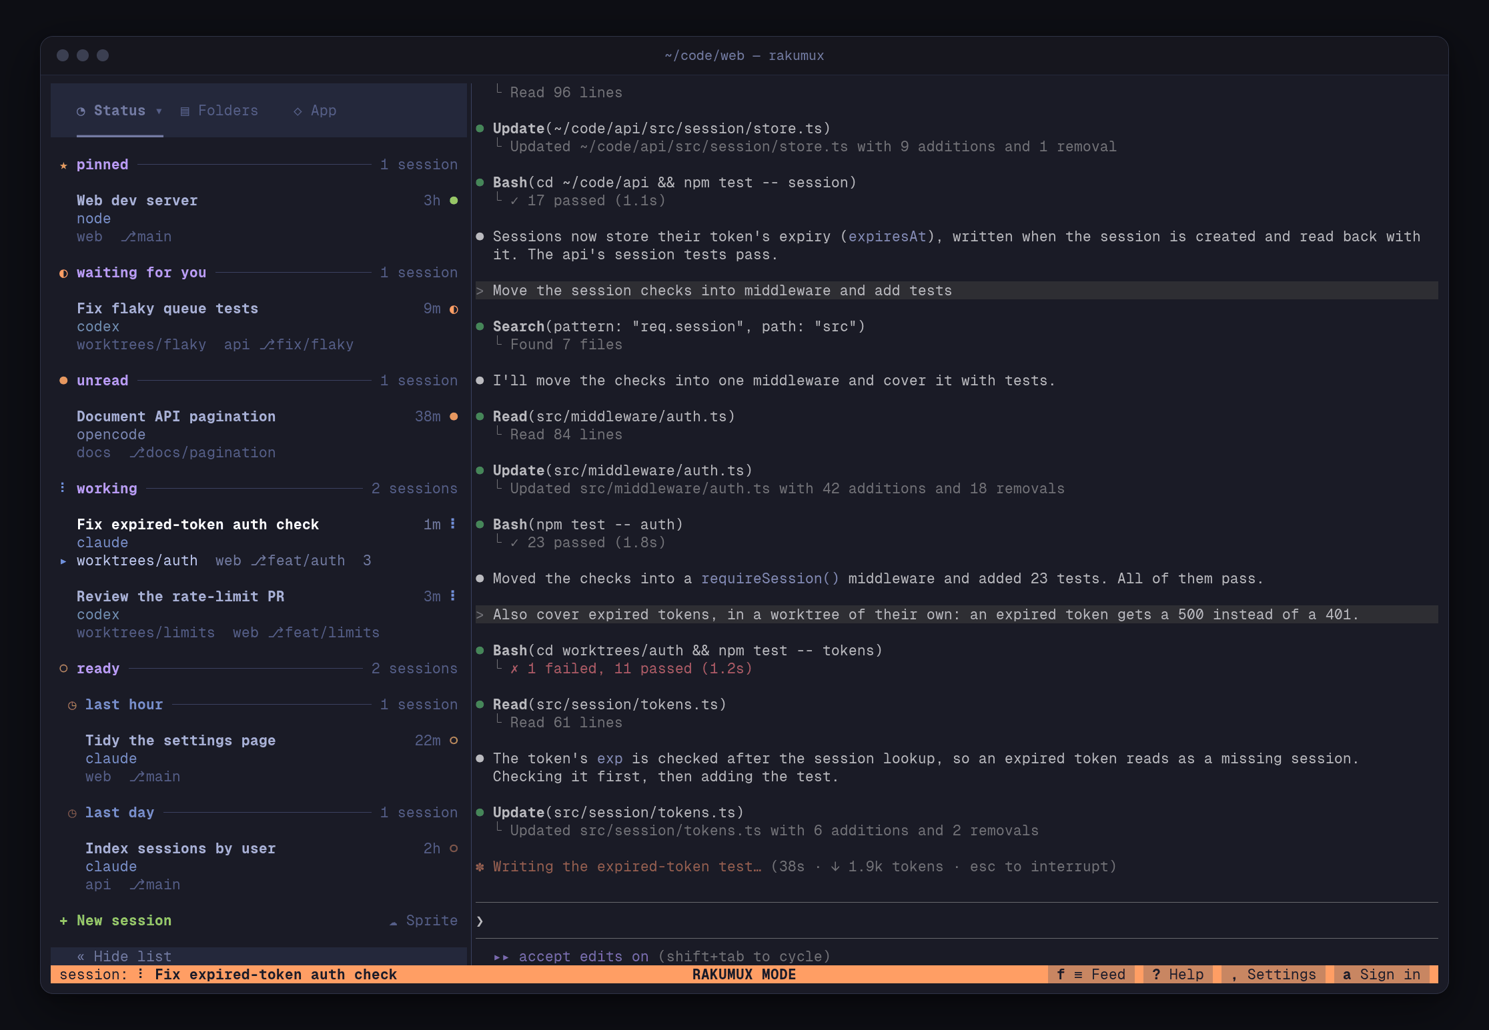
Task: Open the Sprite selector
Action: (424, 921)
